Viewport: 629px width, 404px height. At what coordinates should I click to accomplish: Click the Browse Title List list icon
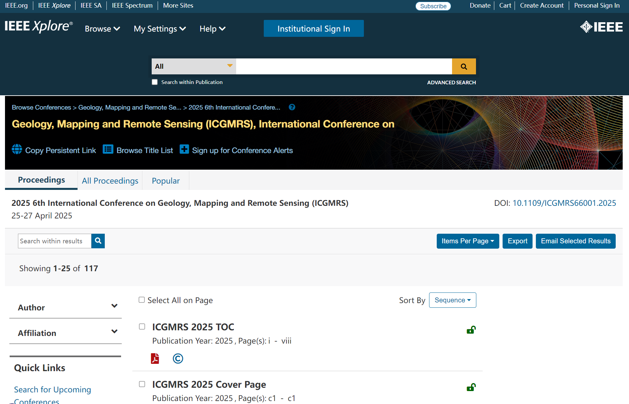pyautogui.click(x=108, y=149)
